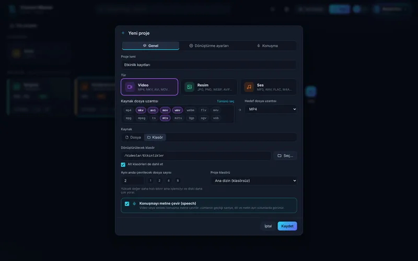Set concurrent files with preset button 1
This screenshot has height=261, width=418.
click(150, 181)
